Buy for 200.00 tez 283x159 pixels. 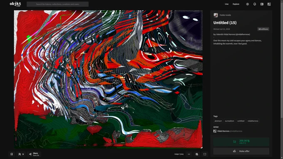(x=241, y=142)
